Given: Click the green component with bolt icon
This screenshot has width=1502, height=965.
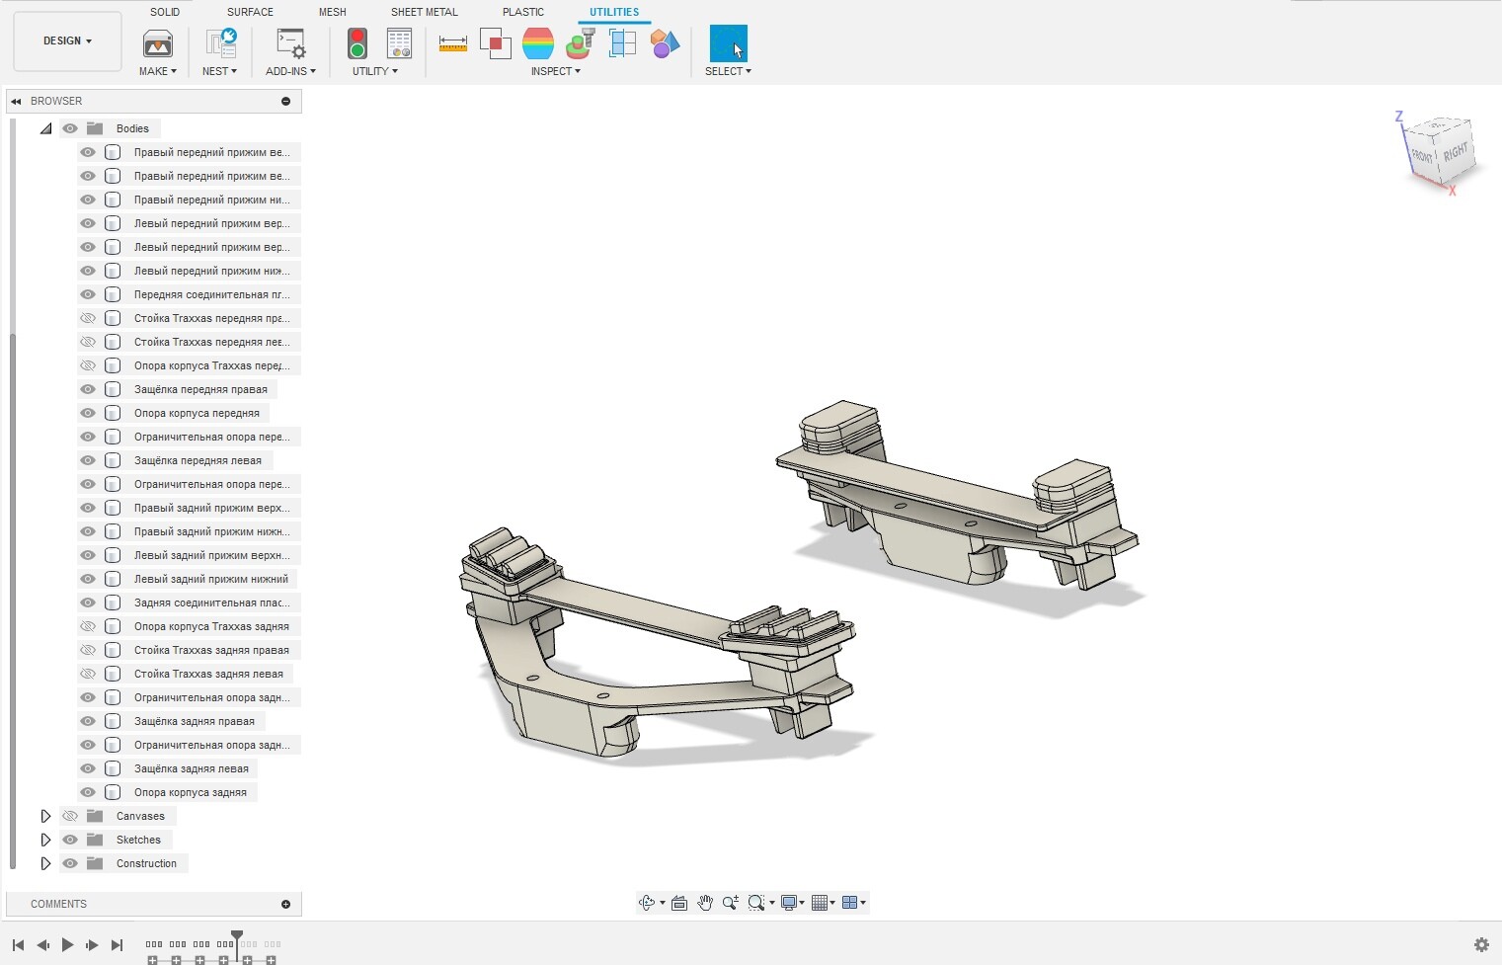Looking at the screenshot, I should [x=581, y=43].
